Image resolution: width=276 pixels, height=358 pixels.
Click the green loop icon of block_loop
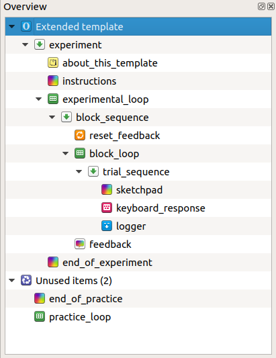click(x=80, y=153)
